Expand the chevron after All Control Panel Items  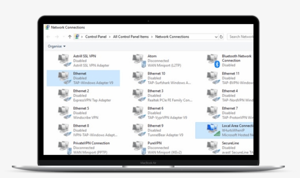click(x=152, y=37)
